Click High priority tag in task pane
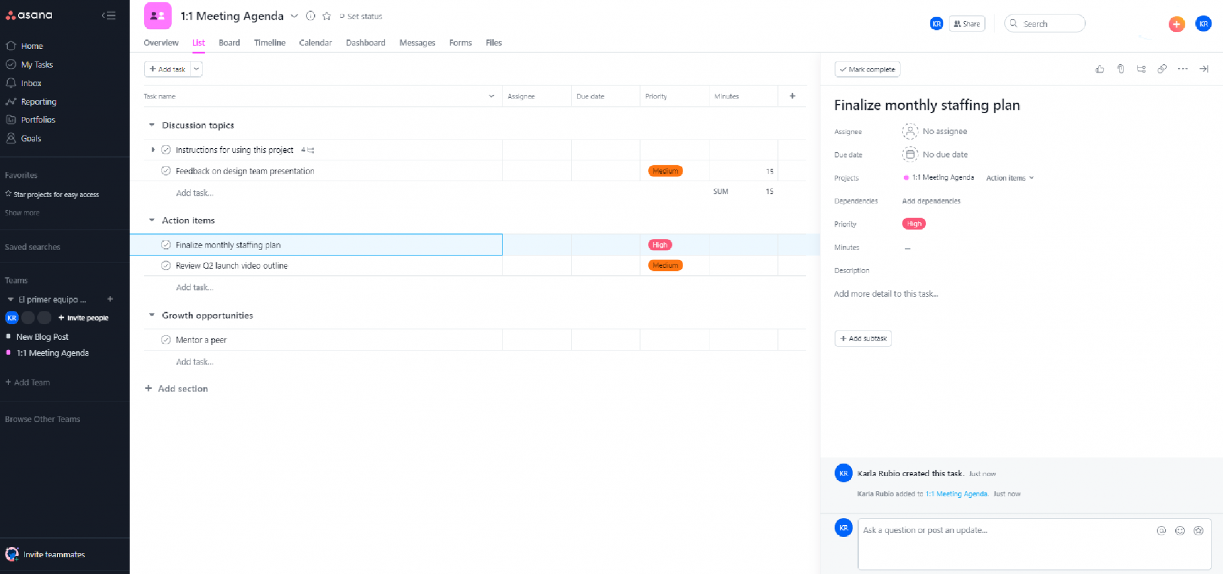This screenshot has height=574, width=1223. click(914, 224)
